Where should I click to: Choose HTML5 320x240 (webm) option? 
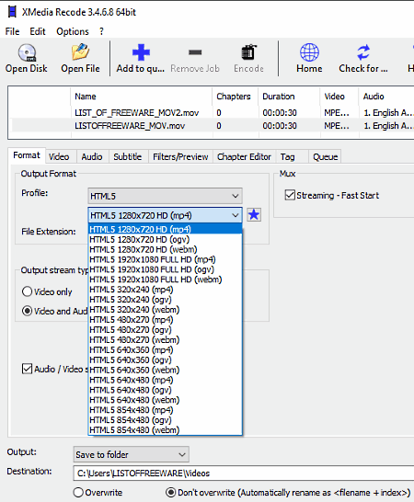165,310
